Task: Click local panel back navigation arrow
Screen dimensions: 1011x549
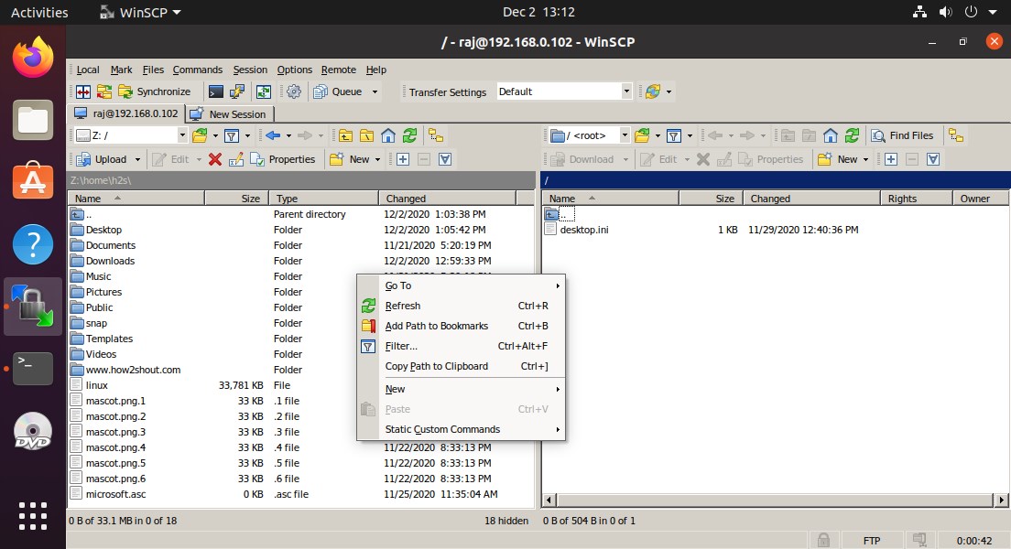Action: coord(273,135)
